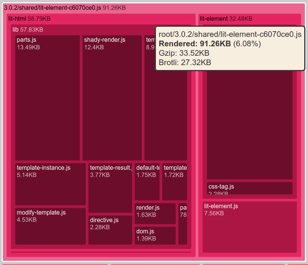Click the lit-element 32.48KB group header
Viewport: 308px width, 265px height.
pyautogui.click(x=226, y=19)
